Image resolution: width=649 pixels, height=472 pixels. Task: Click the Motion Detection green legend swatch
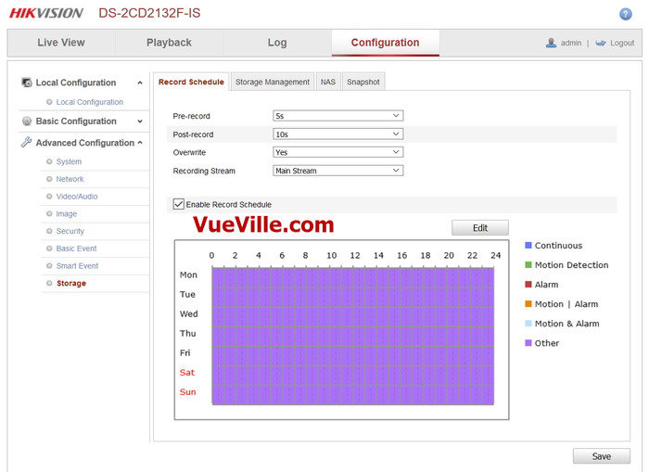click(528, 265)
